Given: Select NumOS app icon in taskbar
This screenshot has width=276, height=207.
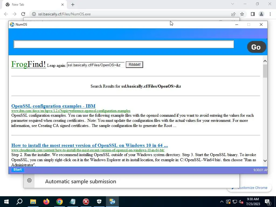Looking at the screenshot, I should pos(112,202).
